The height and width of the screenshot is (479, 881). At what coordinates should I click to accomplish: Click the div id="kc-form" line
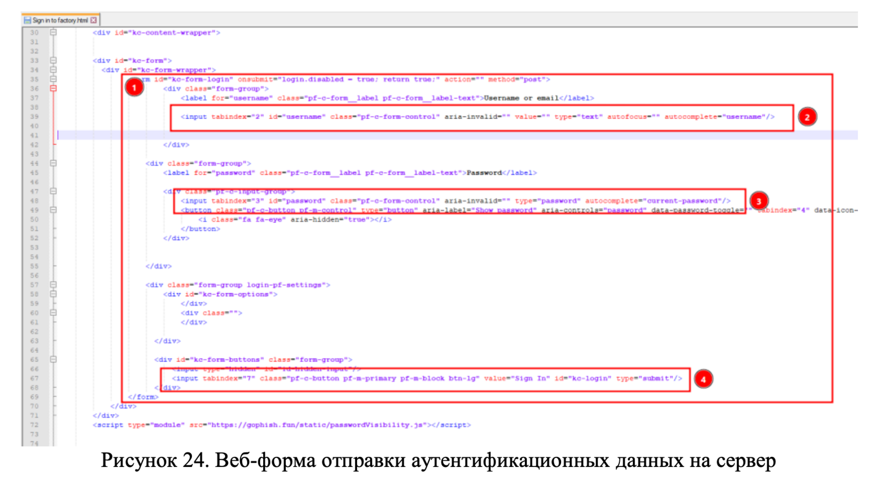[132, 60]
